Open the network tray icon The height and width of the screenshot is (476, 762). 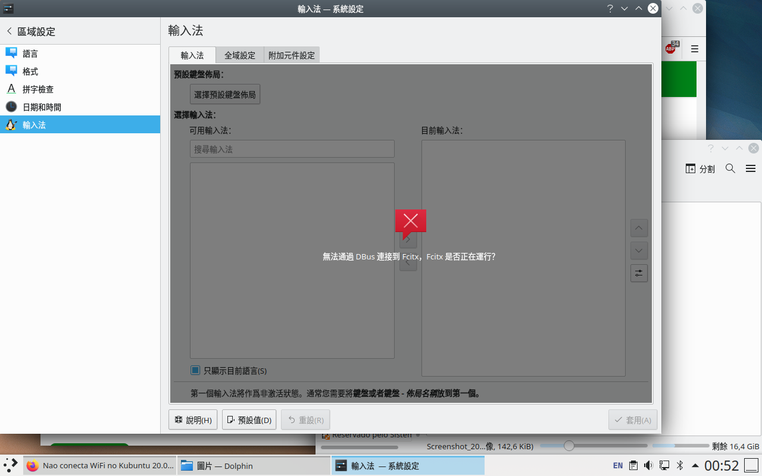pos(664,465)
